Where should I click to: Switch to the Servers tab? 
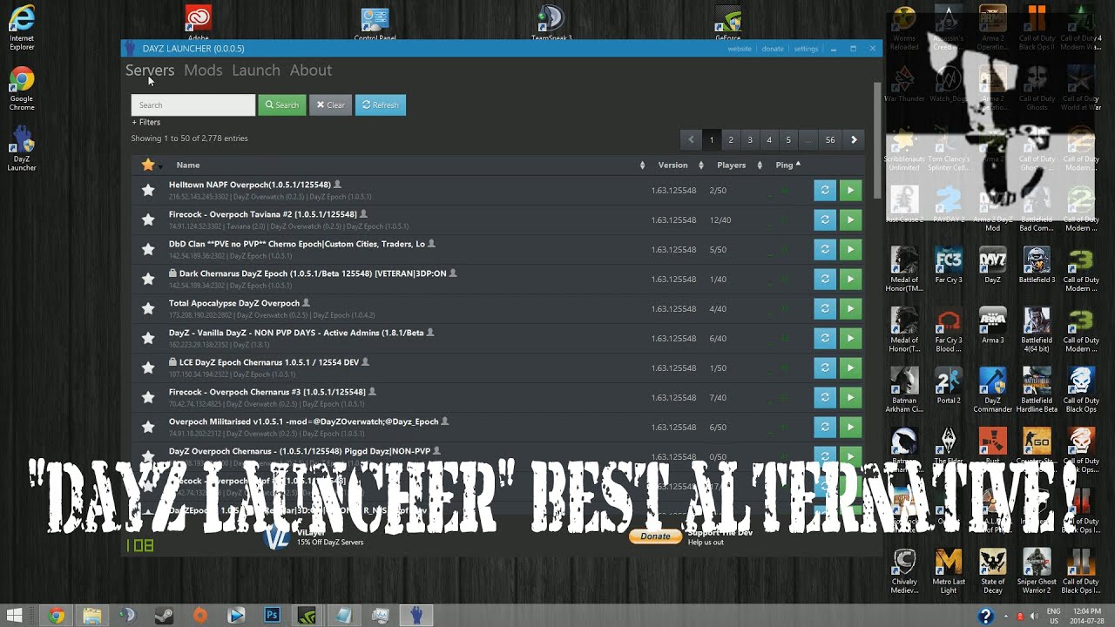150,70
